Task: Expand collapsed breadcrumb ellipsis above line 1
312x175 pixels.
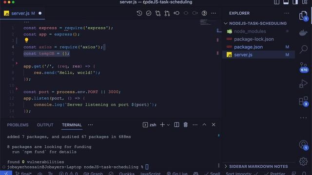Action: [x=26, y=22]
